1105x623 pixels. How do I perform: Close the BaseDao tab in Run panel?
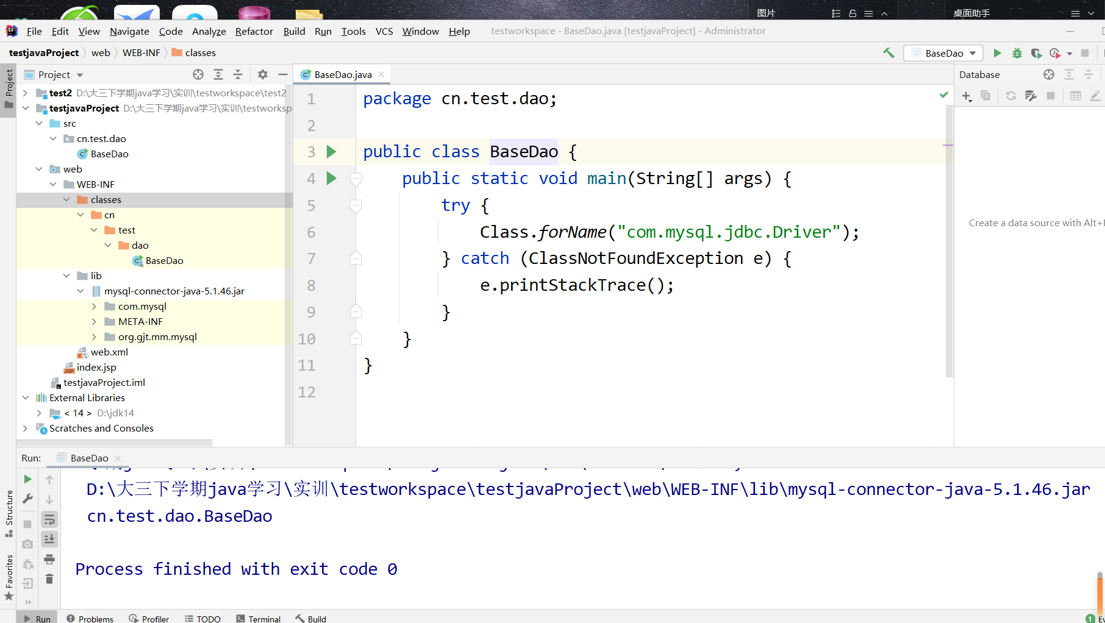118,458
